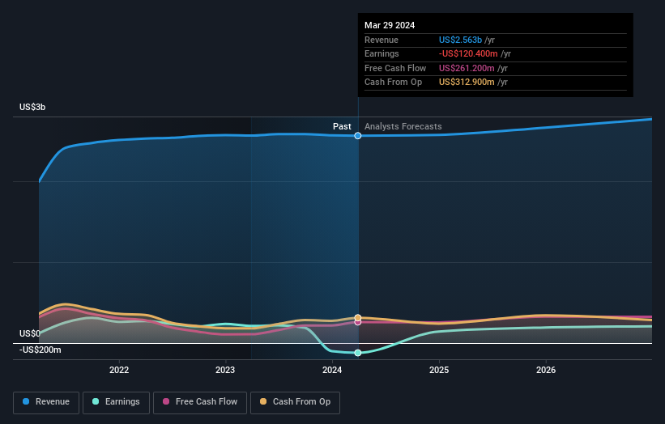Viewport: 665px width, 424px height.
Task: Click the 'Free Cash Flow' tooltip row label
Action: point(395,68)
